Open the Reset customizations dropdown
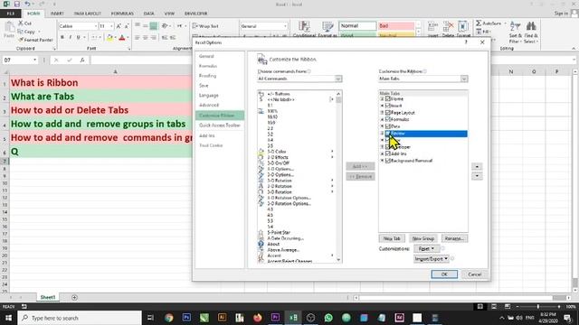 (x=426, y=249)
